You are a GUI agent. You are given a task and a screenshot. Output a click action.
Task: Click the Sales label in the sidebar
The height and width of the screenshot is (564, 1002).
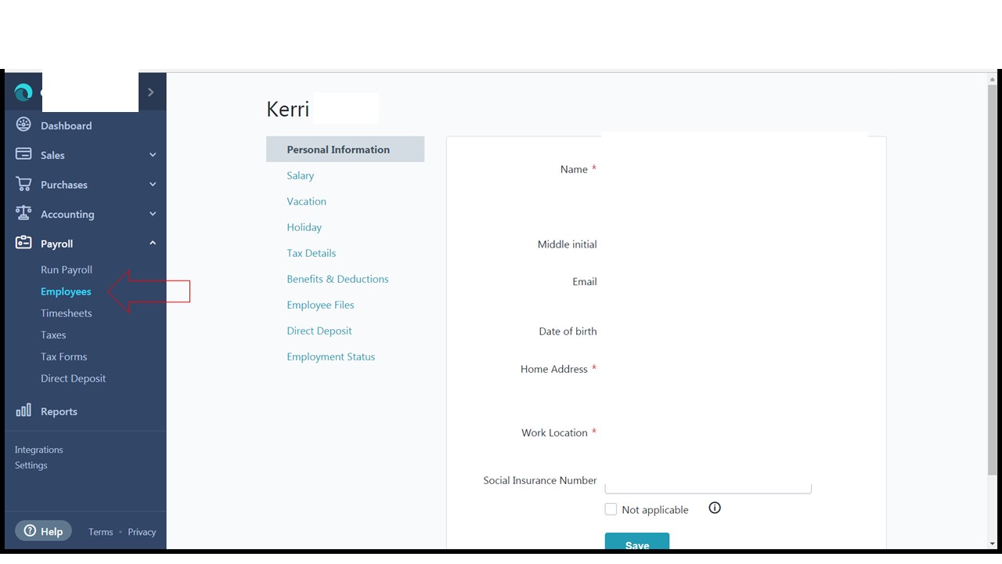point(52,155)
